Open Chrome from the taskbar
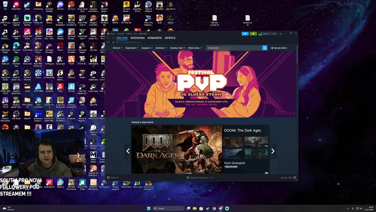The image size is (376, 212). click(214, 208)
